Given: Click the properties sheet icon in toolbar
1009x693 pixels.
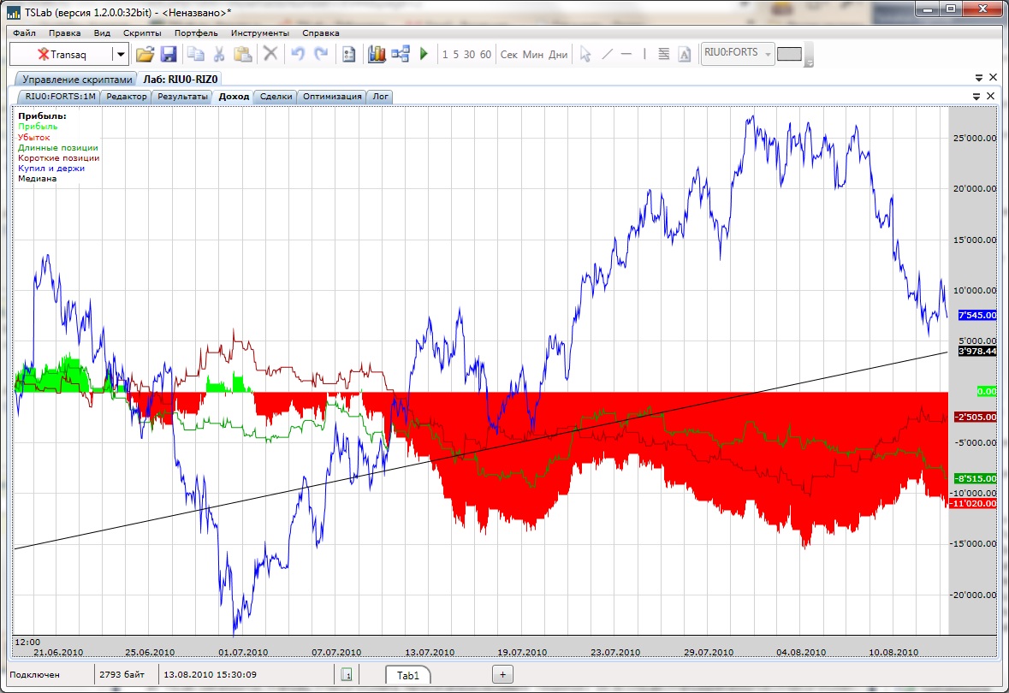Looking at the screenshot, I should pos(348,54).
